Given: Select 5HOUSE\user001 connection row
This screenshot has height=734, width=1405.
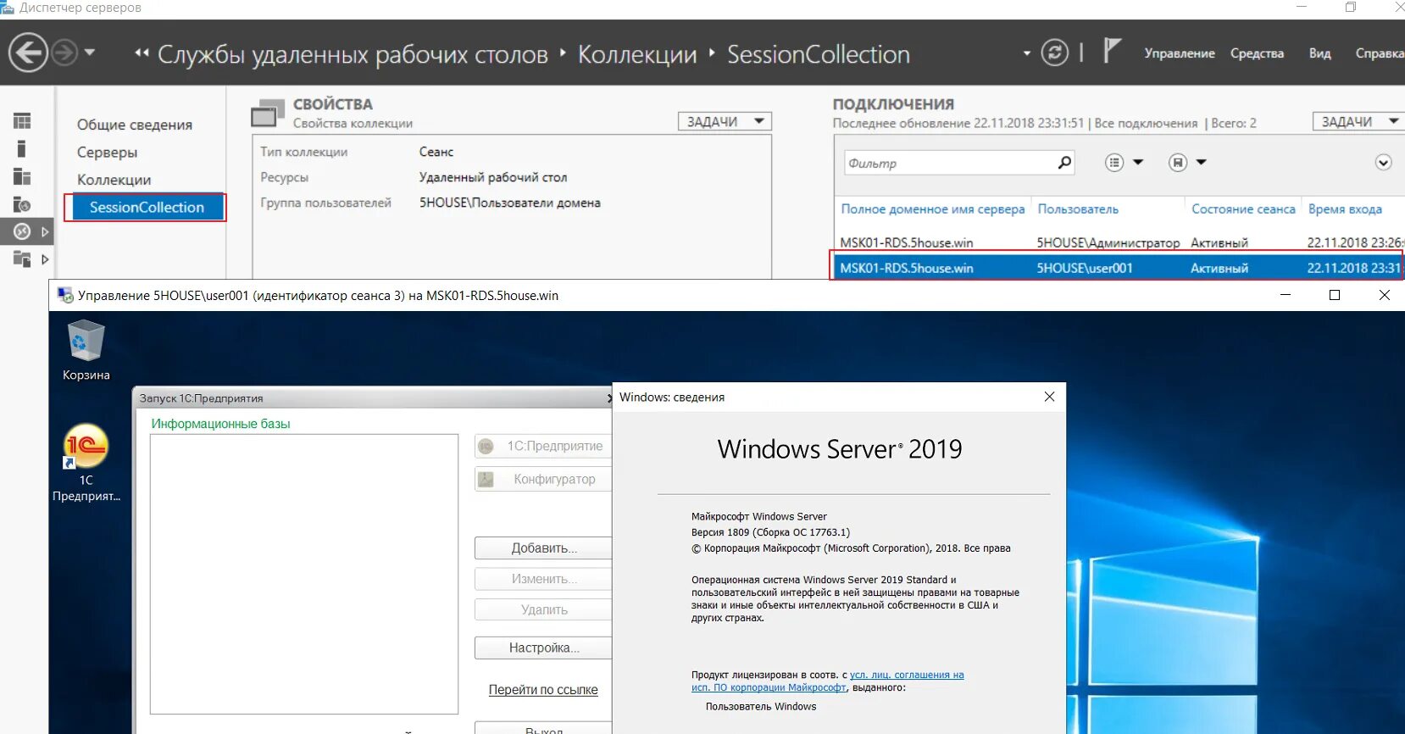Looking at the screenshot, I should 1118,268.
